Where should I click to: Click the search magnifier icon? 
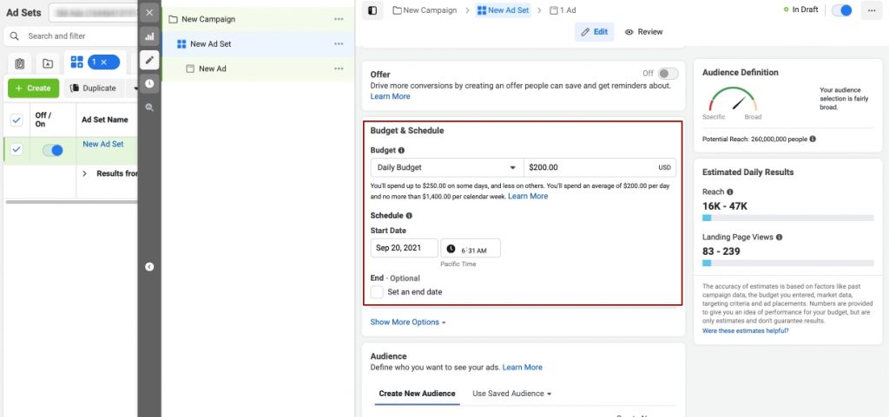(x=15, y=36)
